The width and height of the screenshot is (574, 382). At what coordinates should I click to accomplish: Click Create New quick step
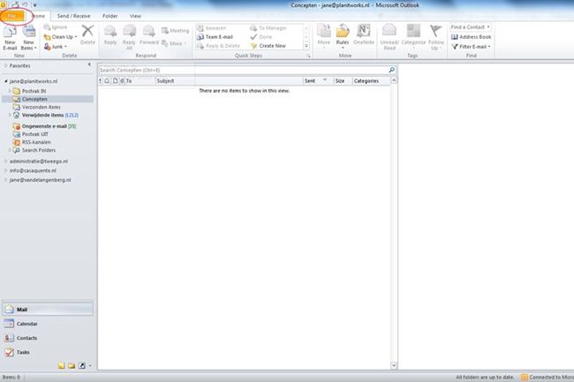pos(268,46)
